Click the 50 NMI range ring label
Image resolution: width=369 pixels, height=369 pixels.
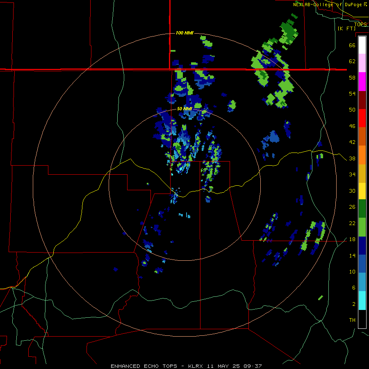click(x=184, y=109)
